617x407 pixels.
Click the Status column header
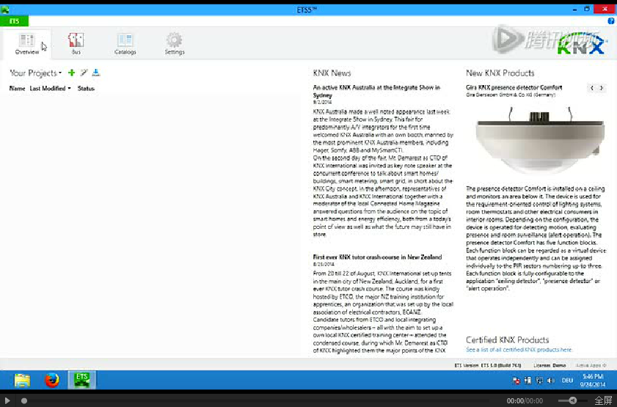(x=86, y=88)
